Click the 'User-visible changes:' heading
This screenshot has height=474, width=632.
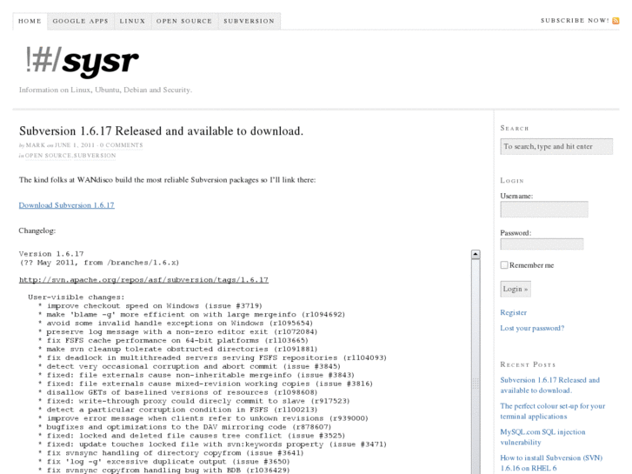click(x=77, y=297)
